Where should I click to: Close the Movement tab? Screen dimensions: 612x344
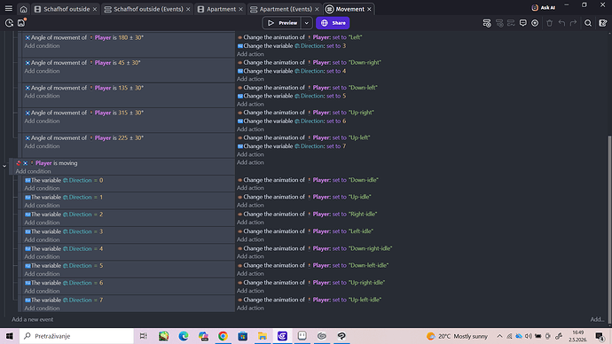point(369,9)
